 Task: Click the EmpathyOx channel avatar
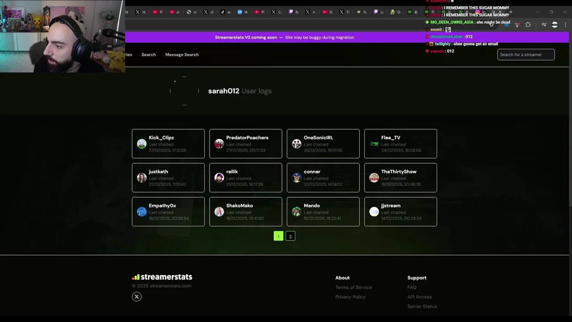tap(142, 212)
